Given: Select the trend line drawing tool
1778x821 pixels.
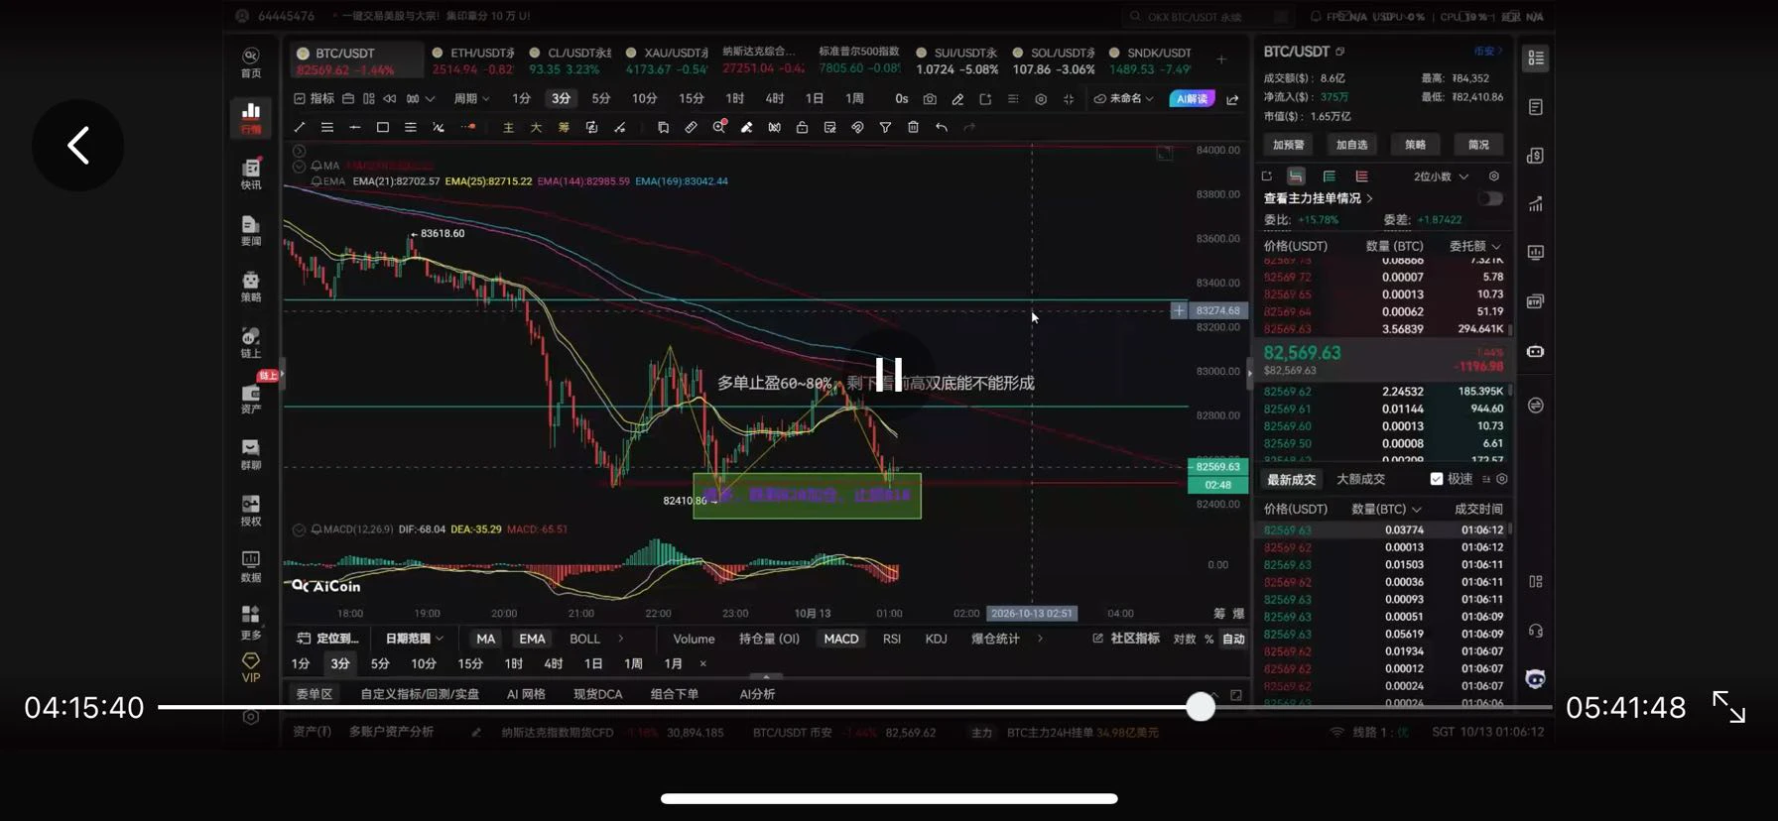Looking at the screenshot, I should tap(300, 127).
